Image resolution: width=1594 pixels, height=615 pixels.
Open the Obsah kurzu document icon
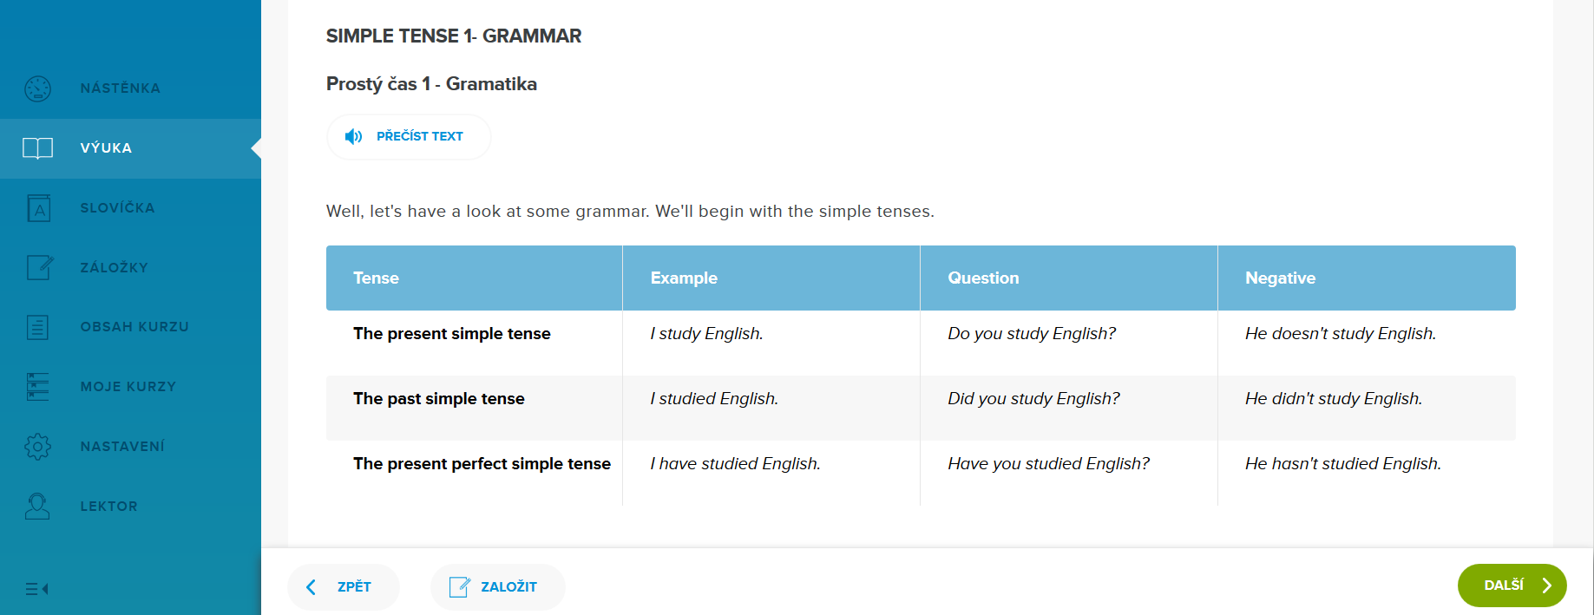38,327
